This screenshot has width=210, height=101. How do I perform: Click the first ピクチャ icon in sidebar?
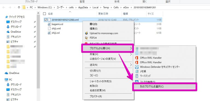8,42
